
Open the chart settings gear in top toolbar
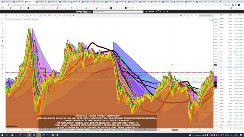pos(55,15)
